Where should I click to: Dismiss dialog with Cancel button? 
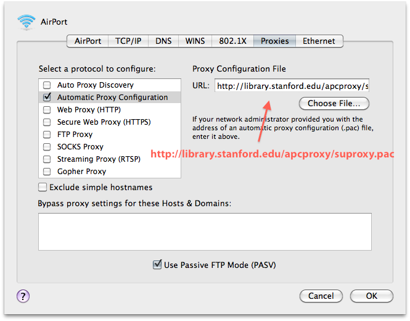(x=321, y=296)
